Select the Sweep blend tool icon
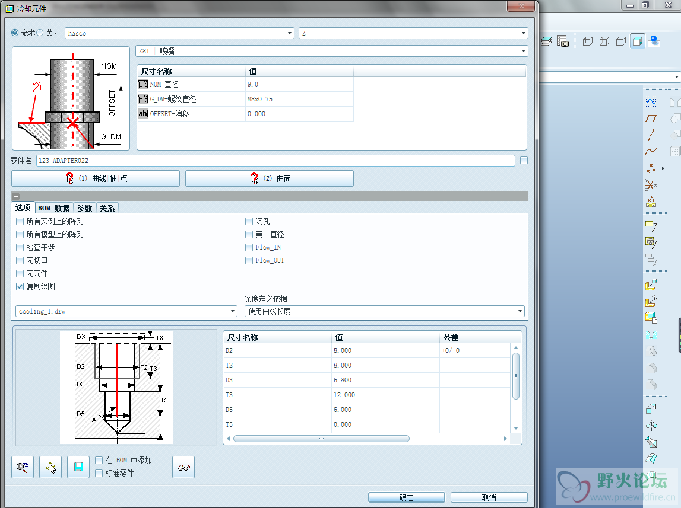 (651, 442)
